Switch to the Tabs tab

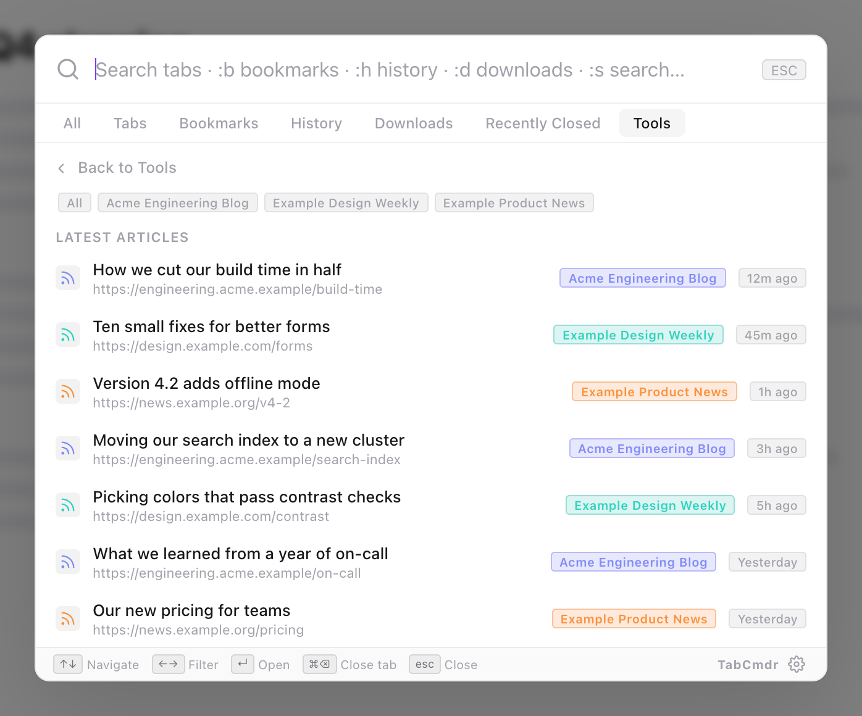pyautogui.click(x=130, y=123)
